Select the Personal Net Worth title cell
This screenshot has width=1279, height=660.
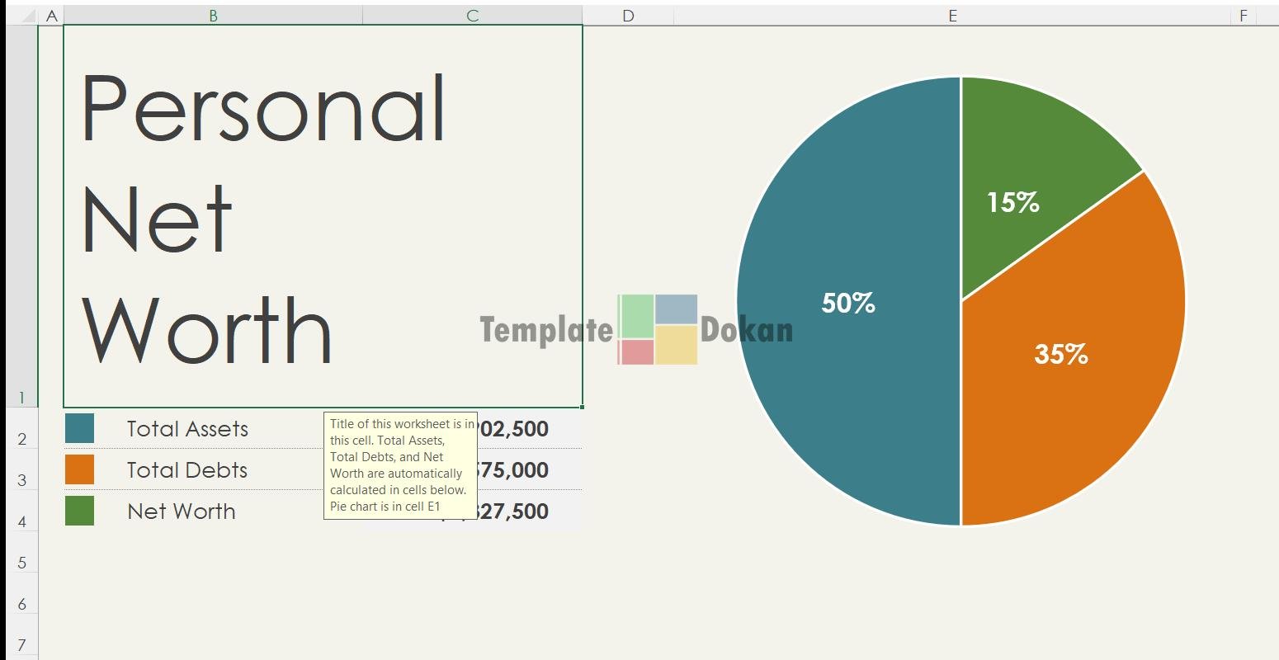(322, 216)
